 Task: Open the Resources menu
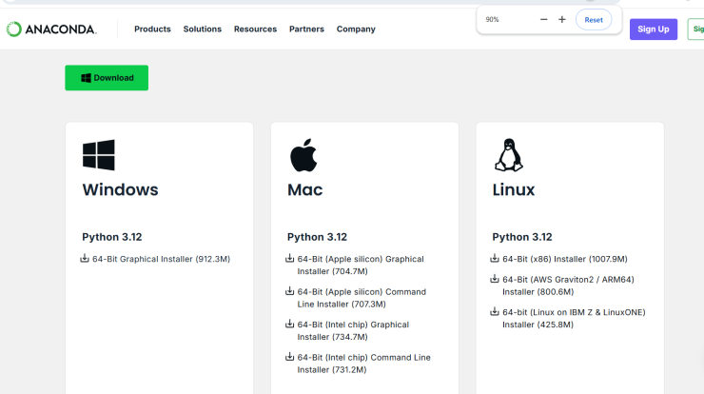click(x=256, y=30)
